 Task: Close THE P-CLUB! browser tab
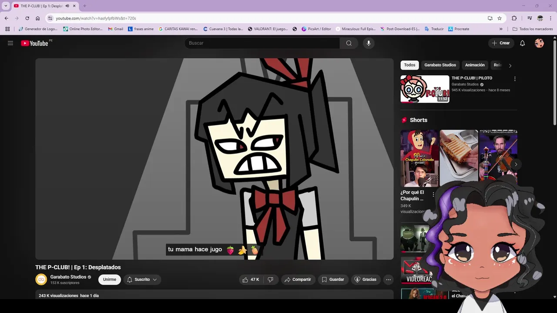coord(74,6)
